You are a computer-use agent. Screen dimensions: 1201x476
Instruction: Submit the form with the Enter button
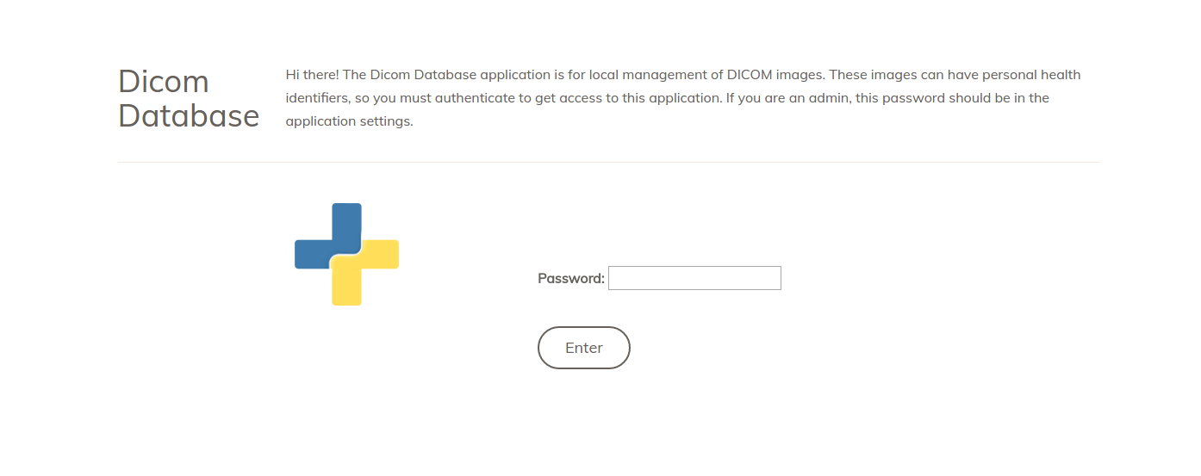[x=584, y=348]
